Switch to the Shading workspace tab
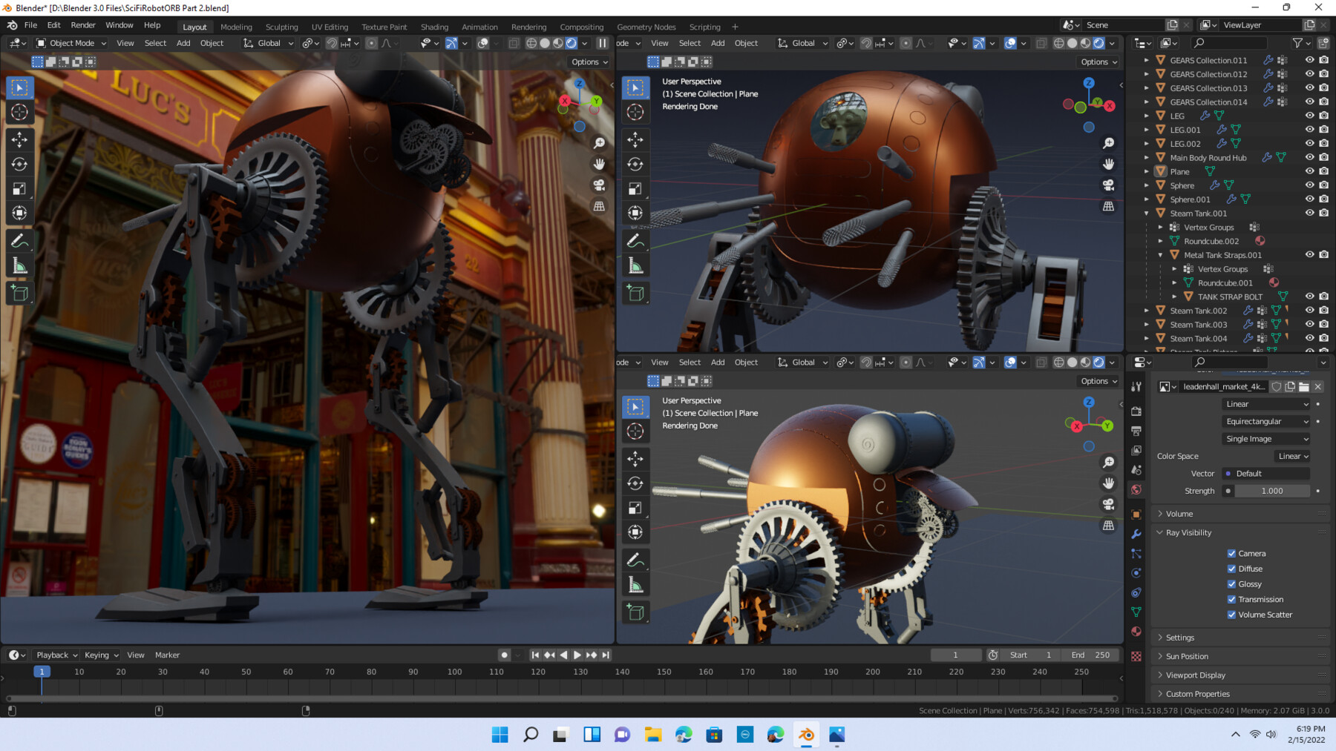This screenshot has width=1336, height=751. (x=434, y=27)
